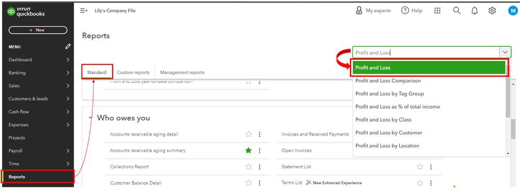Edit menu with pencil icon
This screenshot has height=191, width=520.
point(68,47)
